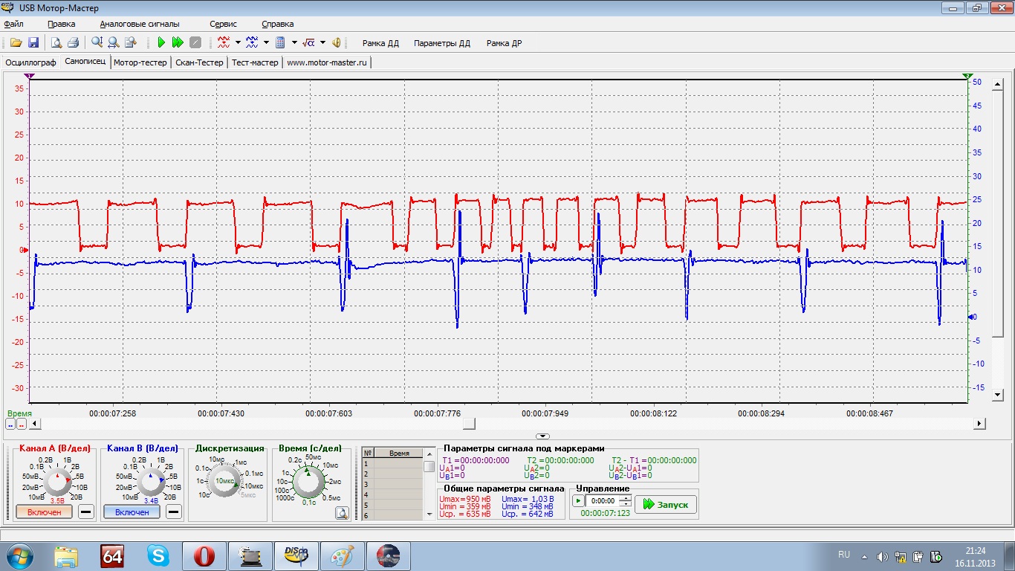Image resolution: width=1015 pixels, height=571 pixels.
Task: Open a file with the folder icon
Action: point(16,42)
